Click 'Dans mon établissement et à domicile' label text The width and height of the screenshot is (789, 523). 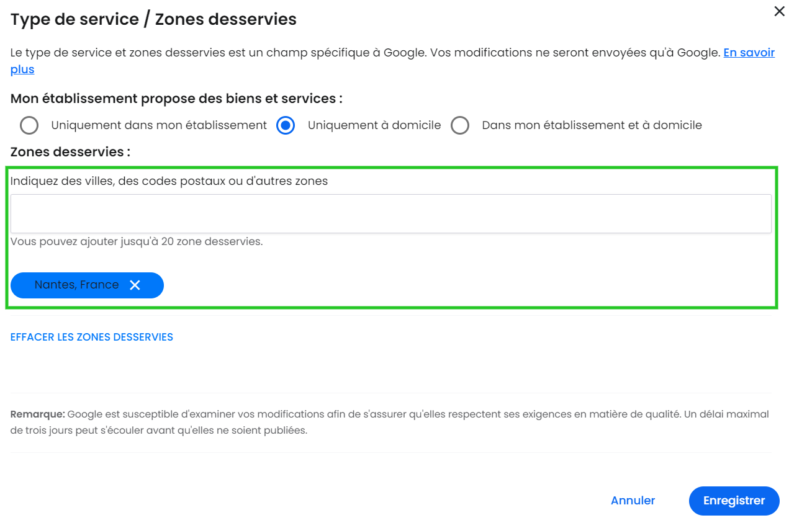pyautogui.click(x=592, y=125)
